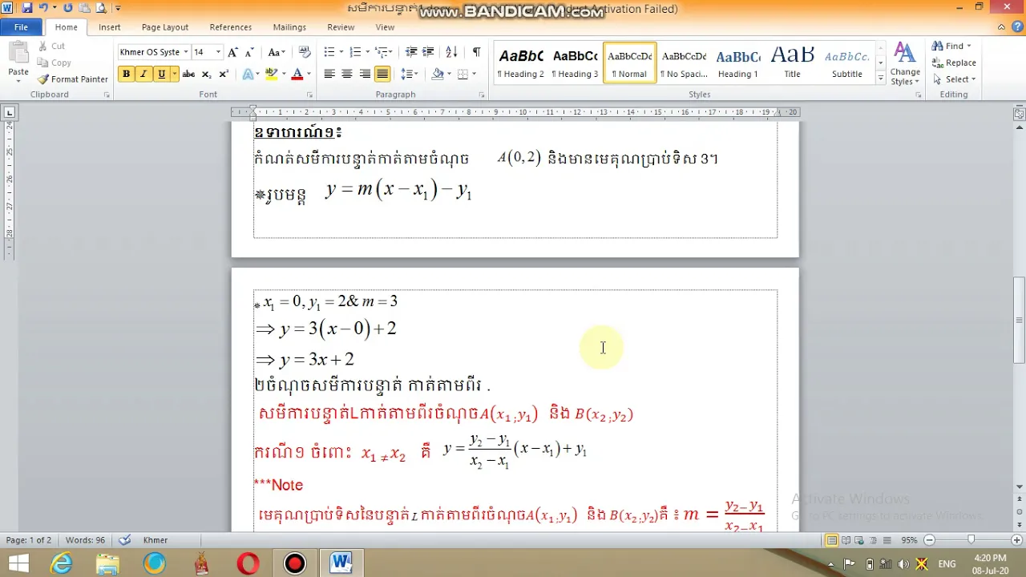Toggle Subscript formatting
Screen dimensions: 1026x577
pyautogui.click(x=206, y=74)
